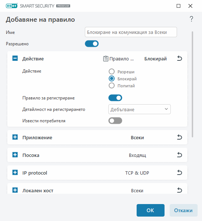This screenshot has height=221, width=202.
Task: Click the vertical scrollbar
Action: [x=192, y=84]
